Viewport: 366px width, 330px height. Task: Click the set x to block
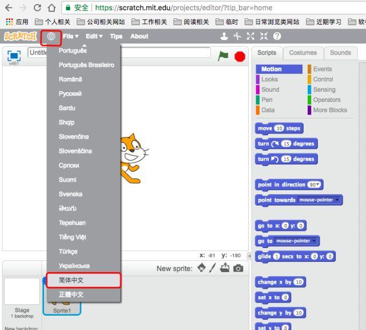[x=273, y=297]
